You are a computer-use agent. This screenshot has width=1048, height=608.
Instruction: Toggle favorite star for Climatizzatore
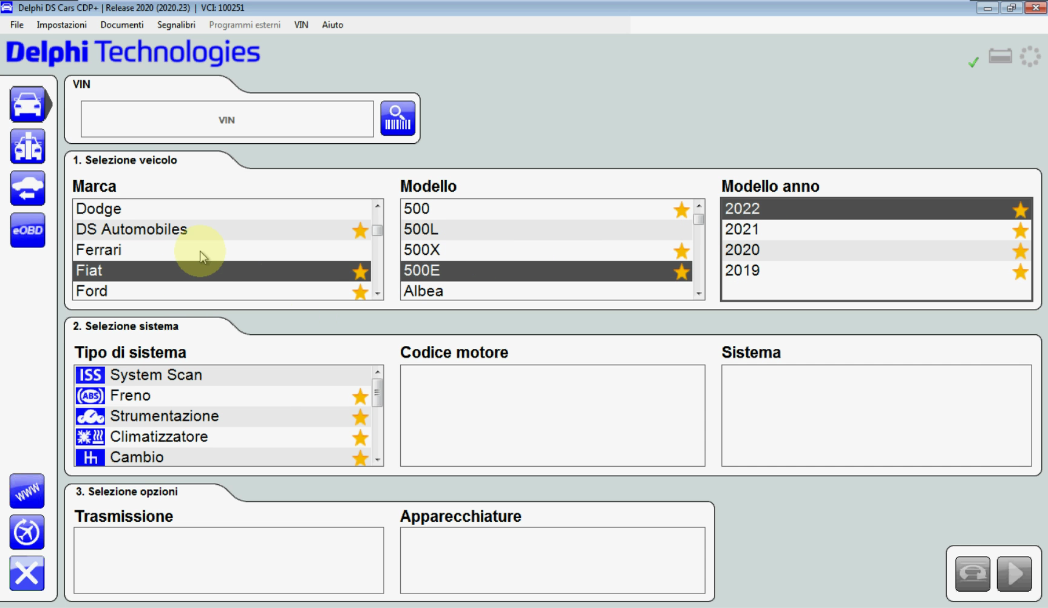360,437
